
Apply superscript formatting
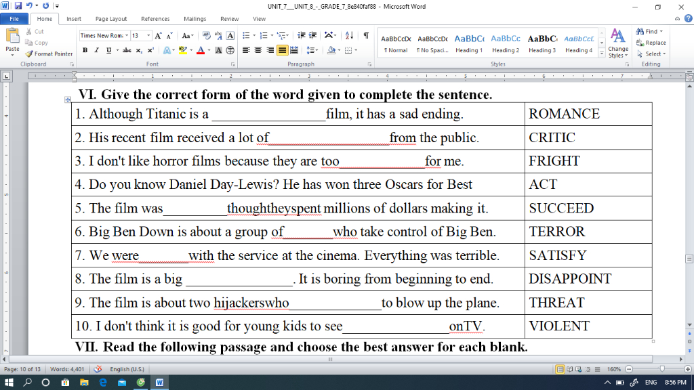tap(150, 50)
